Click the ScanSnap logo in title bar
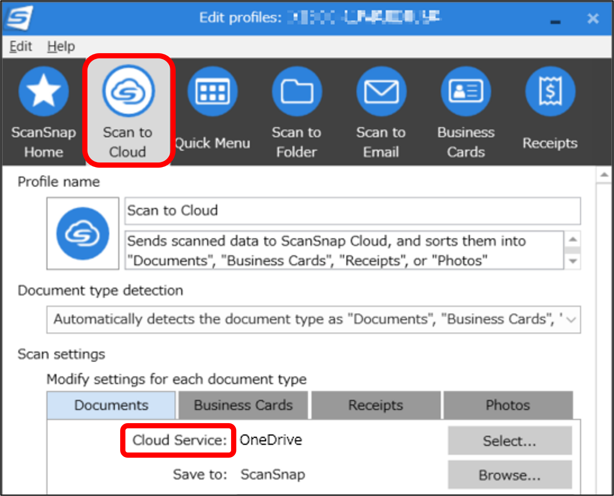The height and width of the screenshot is (496, 614). tap(19, 18)
